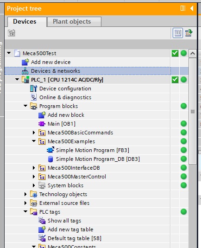Select 'Show all tags' text entry
The width and height of the screenshot is (201, 248).
tap(64, 221)
